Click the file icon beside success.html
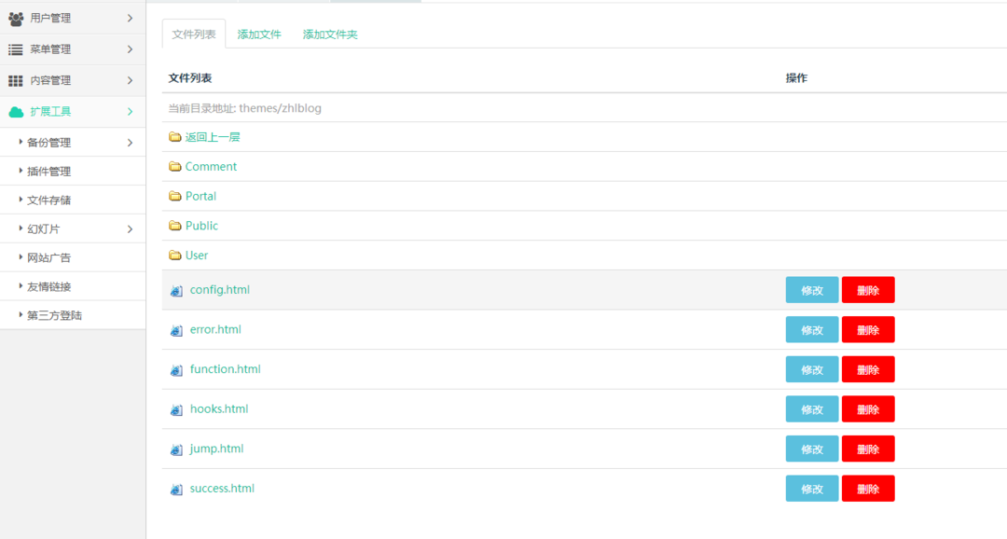Viewport: 1007px width, 539px height. coord(176,490)
